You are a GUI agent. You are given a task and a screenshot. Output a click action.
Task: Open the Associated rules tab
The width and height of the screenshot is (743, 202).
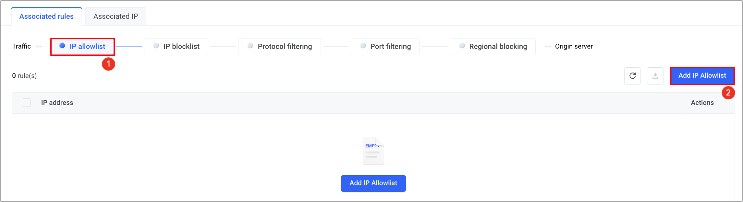point(46,17)
